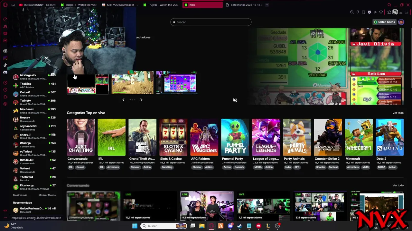
Task: Open the Grand Theft Auto V category
Action: [x=142, y=137]
